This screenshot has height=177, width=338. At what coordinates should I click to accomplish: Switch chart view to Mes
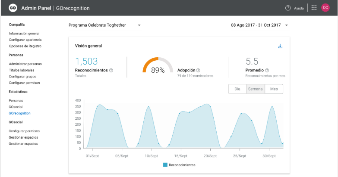click(x=274, y=89)
